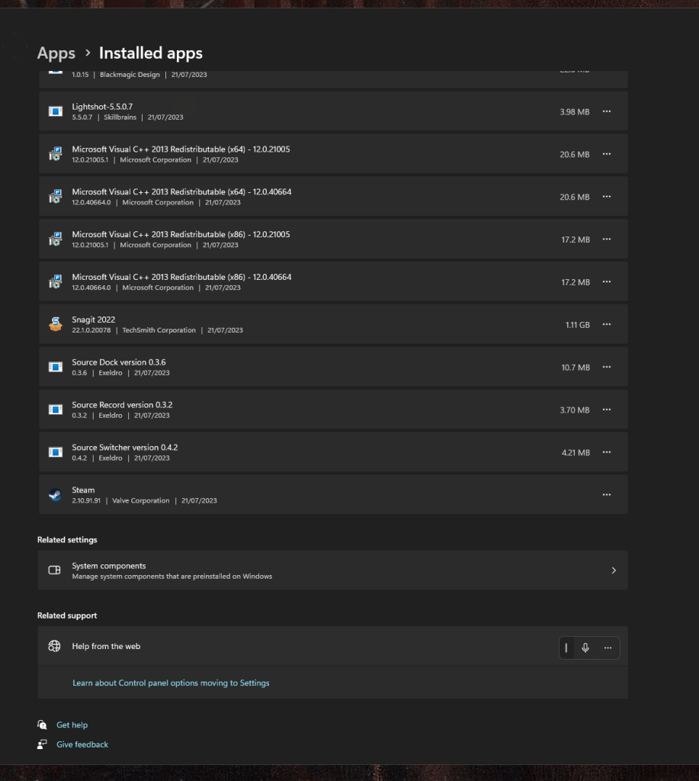Click the Give feedback icon

(x=43, y=744)
